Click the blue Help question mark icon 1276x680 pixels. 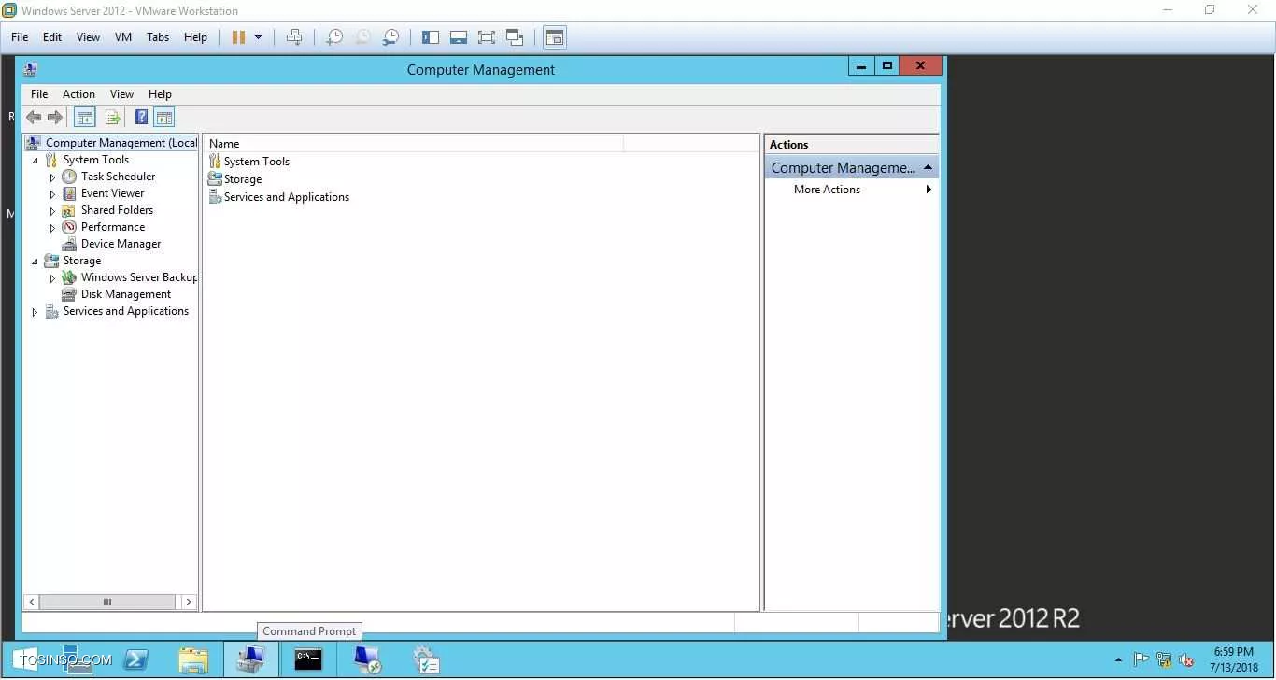tap(141, 118)
